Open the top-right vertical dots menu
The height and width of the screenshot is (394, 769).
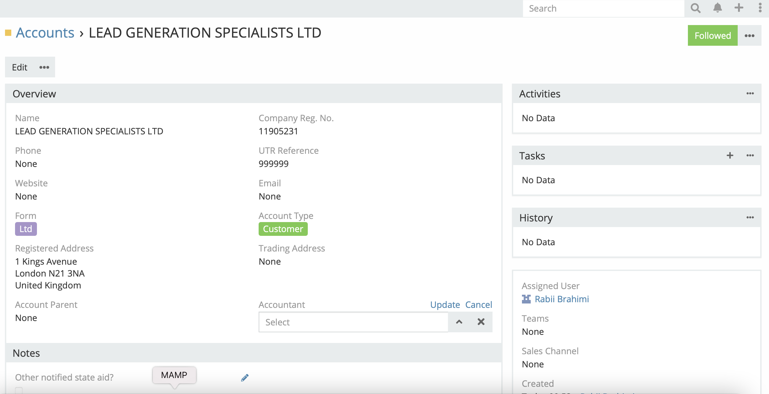(760, 8)
